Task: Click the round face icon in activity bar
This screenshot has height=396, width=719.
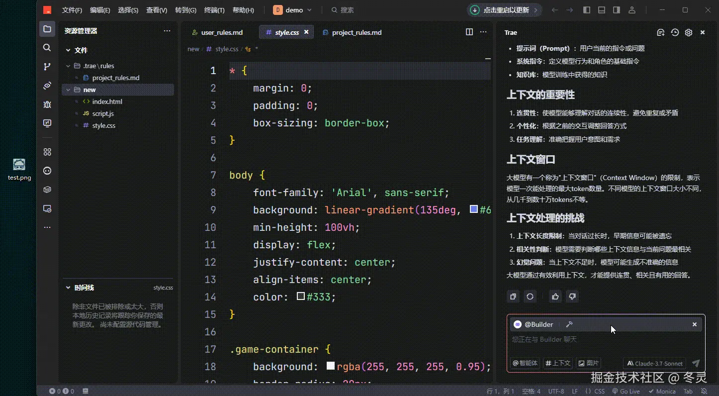Action: 47,171
